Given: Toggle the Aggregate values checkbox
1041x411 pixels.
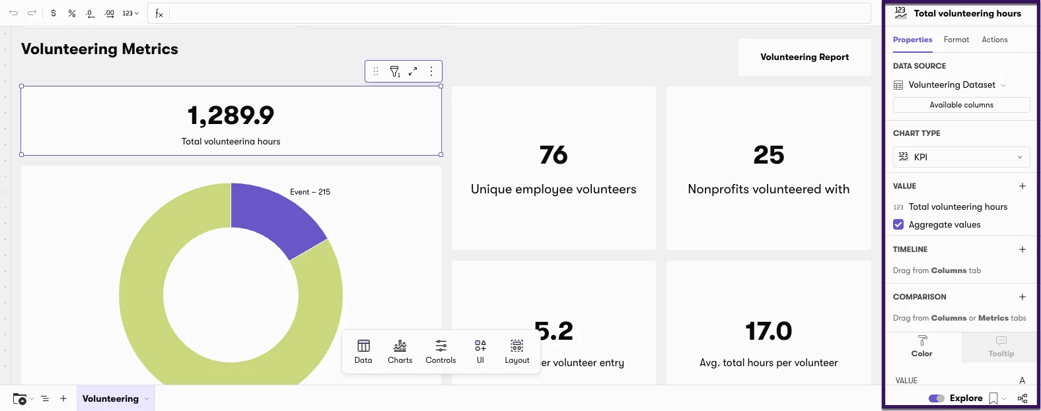Looking at the screenshot, I should click(x=898, y=224).
